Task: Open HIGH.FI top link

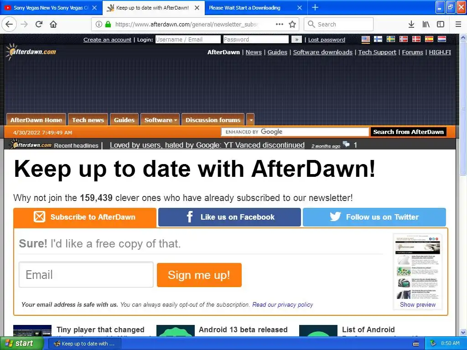Action: click(440, 52)
